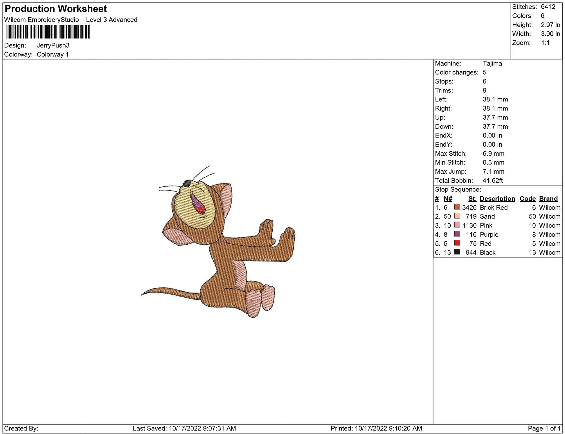Click the barcode under the studio title

click(48, 32)
